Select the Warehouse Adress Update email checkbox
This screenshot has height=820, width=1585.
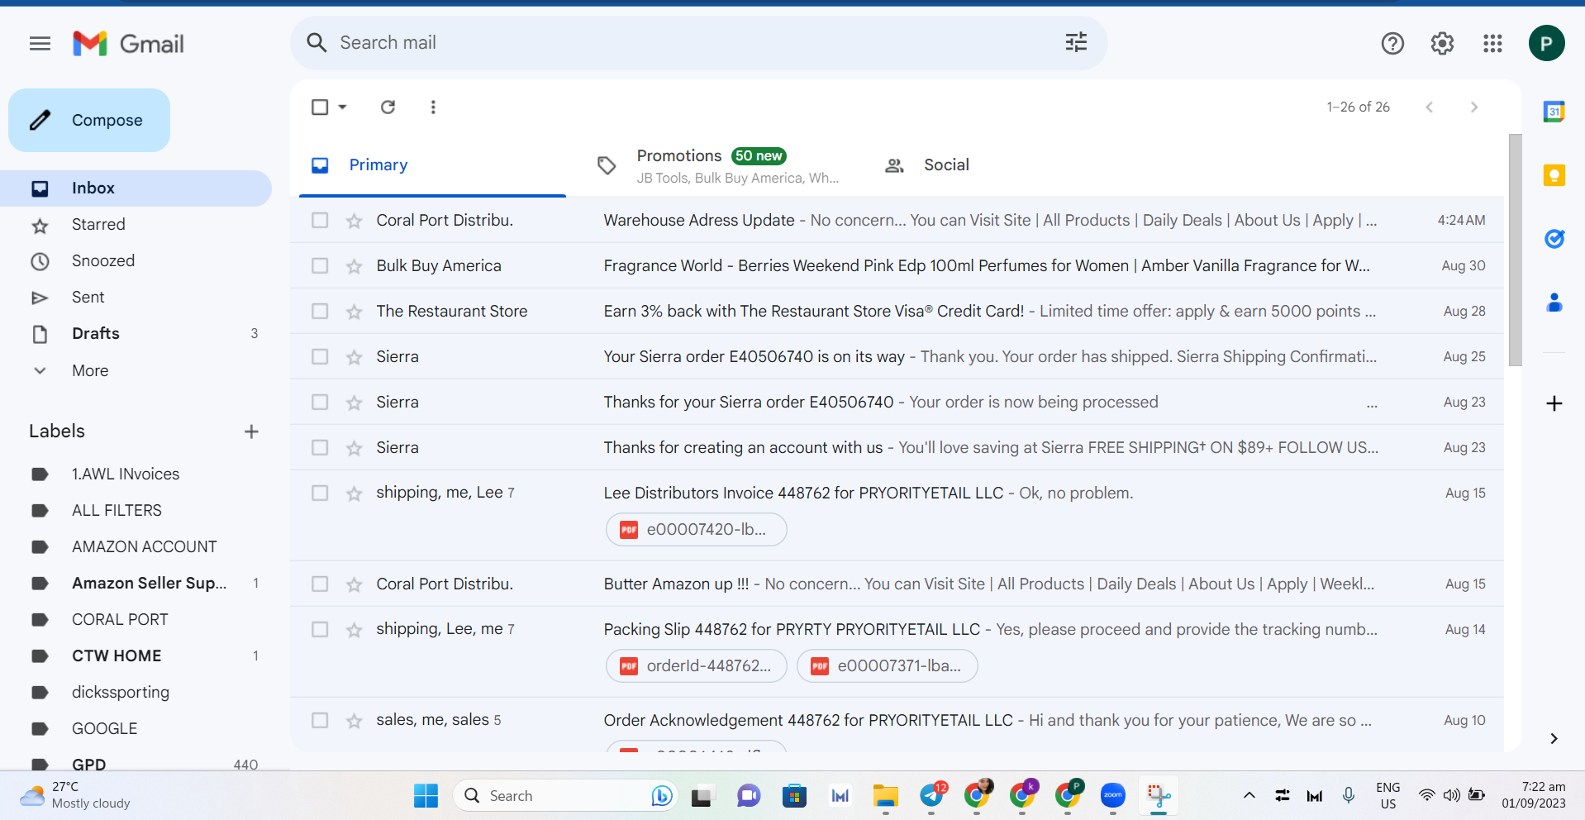[320, 220]
